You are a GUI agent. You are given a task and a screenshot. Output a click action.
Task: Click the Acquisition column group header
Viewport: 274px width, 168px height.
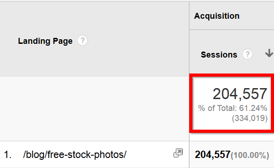tap(217, 16)
